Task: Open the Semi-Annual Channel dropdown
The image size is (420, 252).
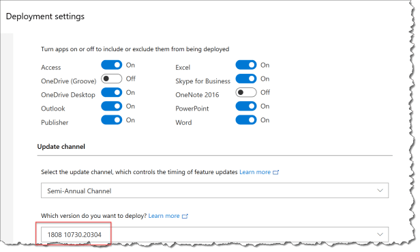Action: 215,191
